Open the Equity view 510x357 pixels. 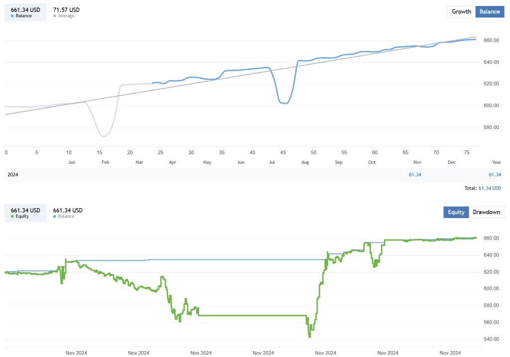coord(456,212)
